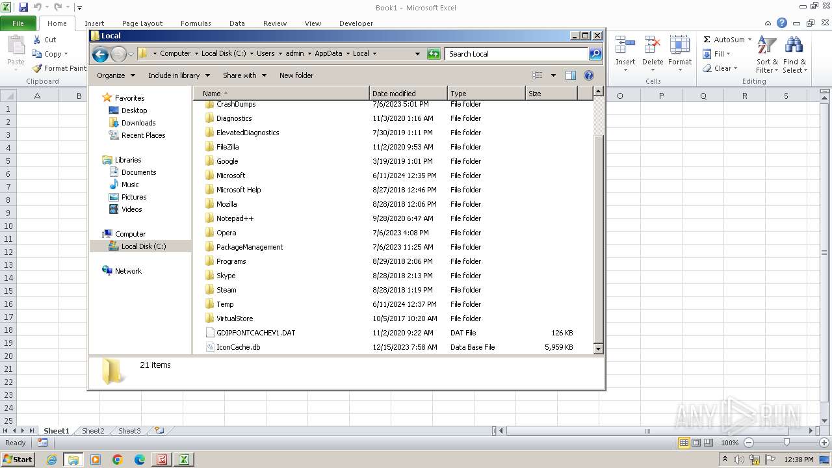Screen dimensions: 832x468
Task: Click the search magnifier icon in Explorer
Action: [595, 54]
